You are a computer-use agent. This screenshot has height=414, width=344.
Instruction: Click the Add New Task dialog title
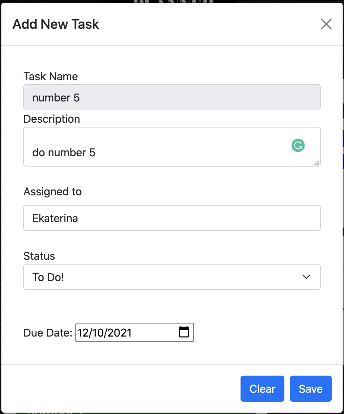tap(56, 24)
